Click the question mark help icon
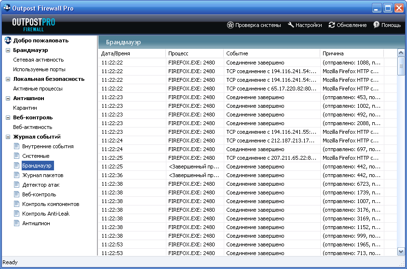This screenshot has width=407, height=269. pyautogui.click(x=376, y=25)
